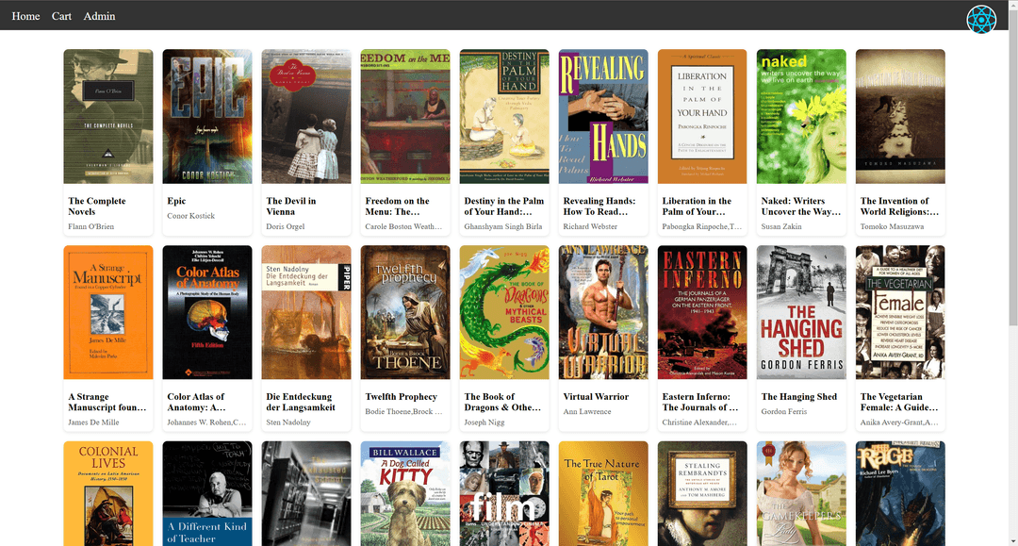Screen dimensions: 1018x546
Task: Click title "Eastern Inferno: The Journals of …"
Action: [x=700, y=402]
